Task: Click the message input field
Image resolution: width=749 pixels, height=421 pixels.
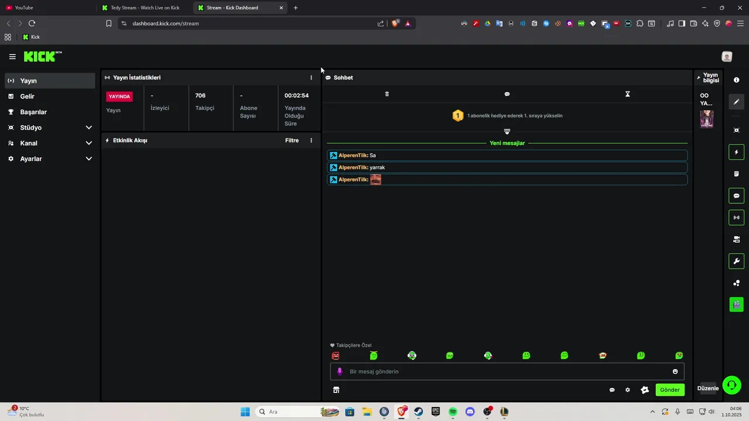Action: [x=507, y=371]
